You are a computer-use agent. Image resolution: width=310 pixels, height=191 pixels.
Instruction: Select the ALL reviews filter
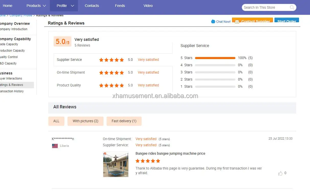(56, 121)
